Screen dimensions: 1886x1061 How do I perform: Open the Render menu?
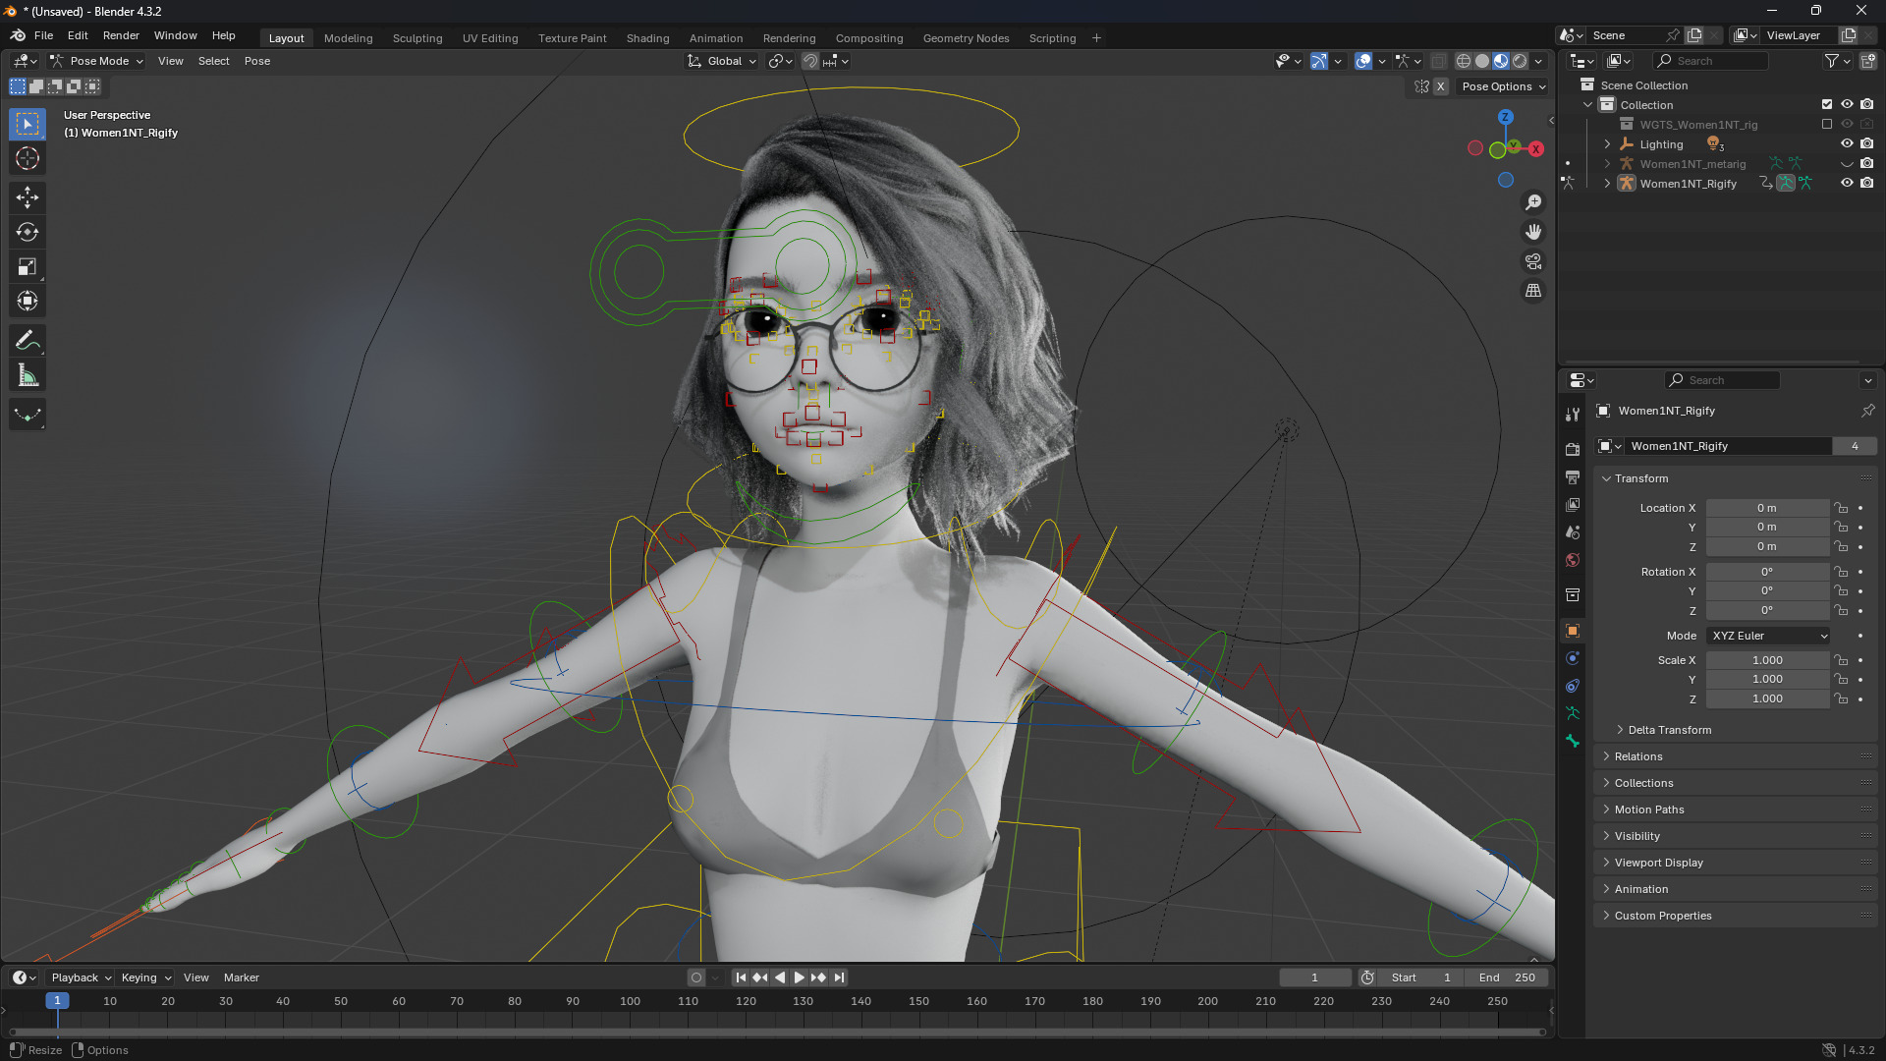tap(121, 35)
